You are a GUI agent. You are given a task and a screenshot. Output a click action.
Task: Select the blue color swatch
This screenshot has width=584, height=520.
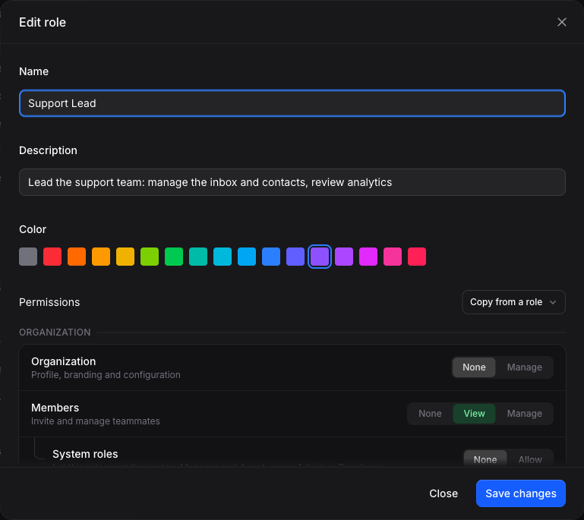(x=271, y=257)
